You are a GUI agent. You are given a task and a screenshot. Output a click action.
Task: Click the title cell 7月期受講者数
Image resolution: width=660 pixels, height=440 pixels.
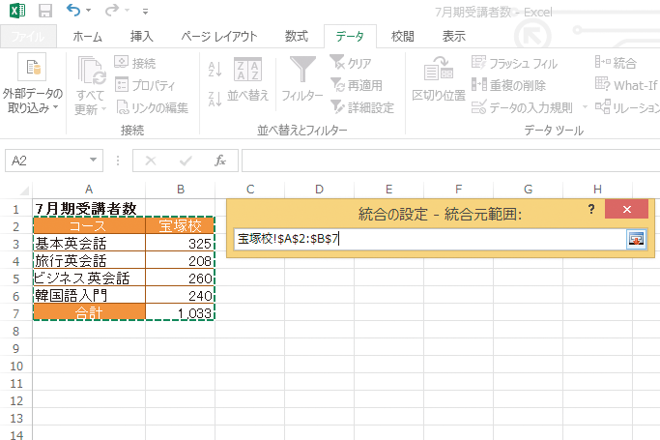89,209
